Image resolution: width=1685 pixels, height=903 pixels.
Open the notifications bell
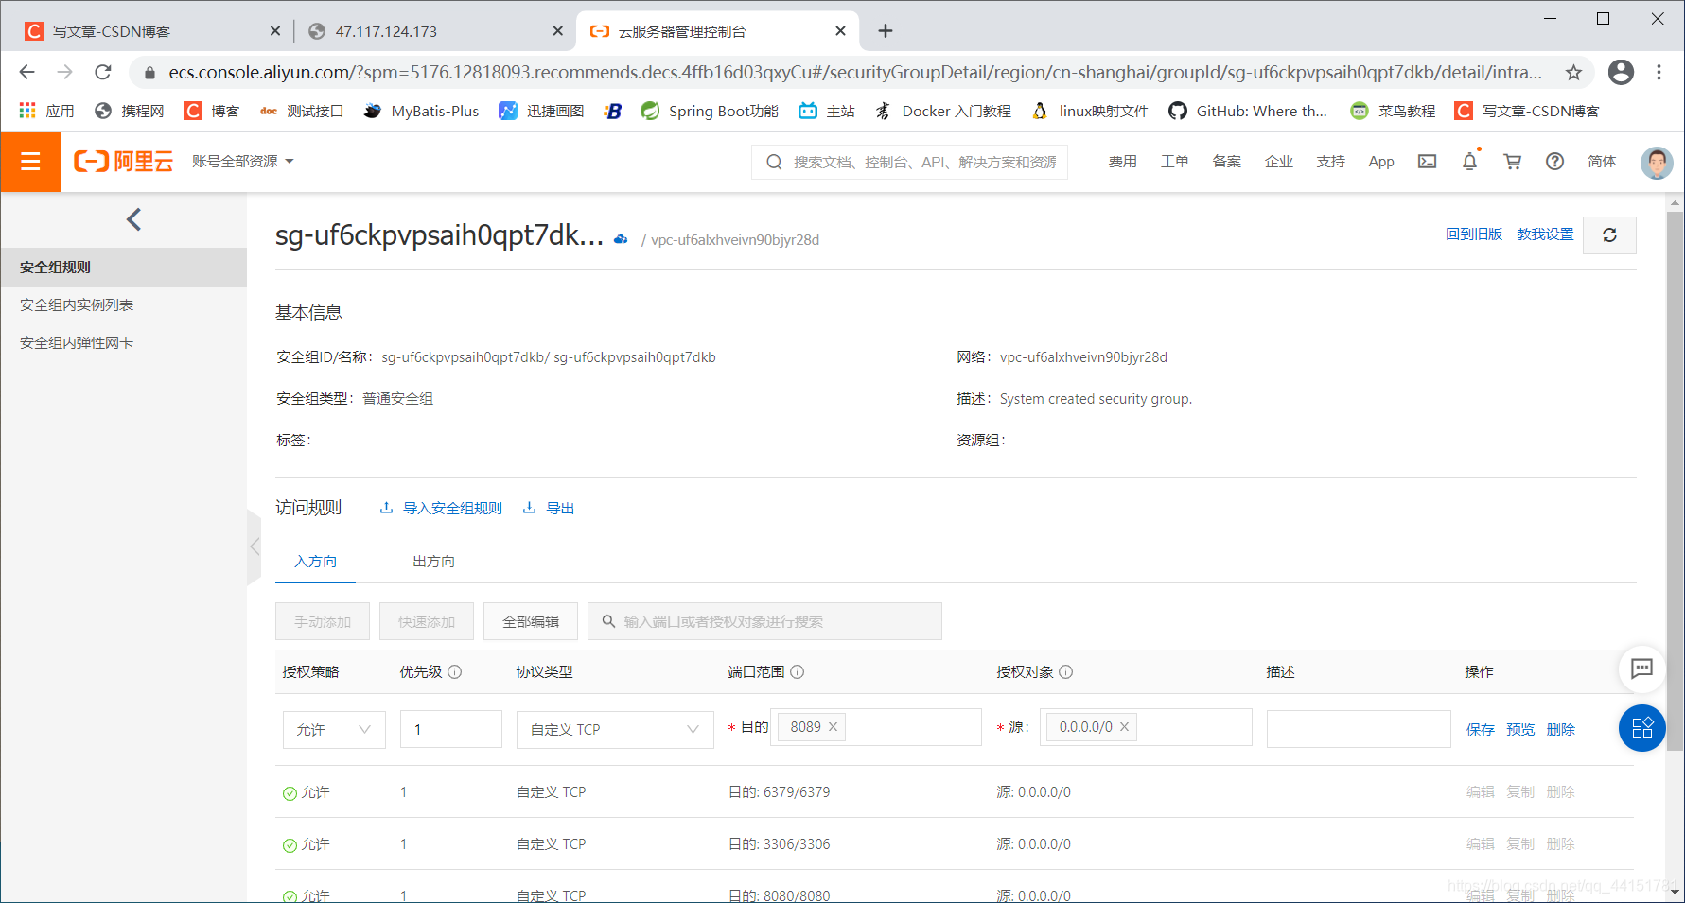point(1468,161)
